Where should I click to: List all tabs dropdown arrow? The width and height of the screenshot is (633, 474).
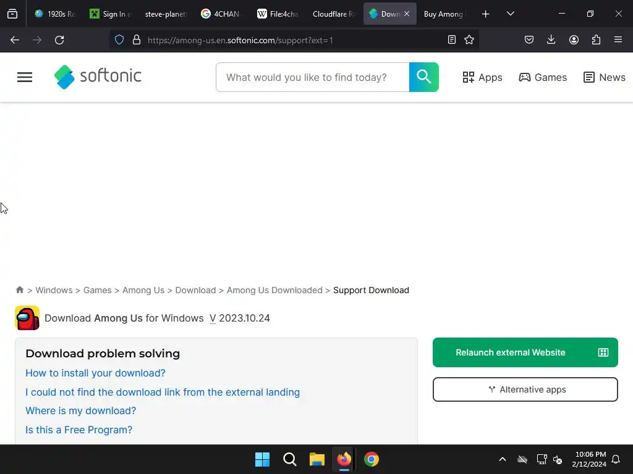coord(510,14)
